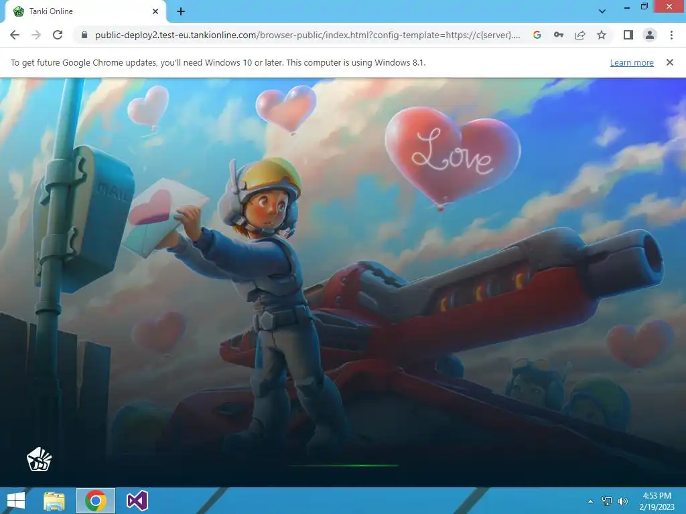Select the Tanki Online tab
This screenshot has width=686, height=514.
pyautogui.click(x=86, y=11)
